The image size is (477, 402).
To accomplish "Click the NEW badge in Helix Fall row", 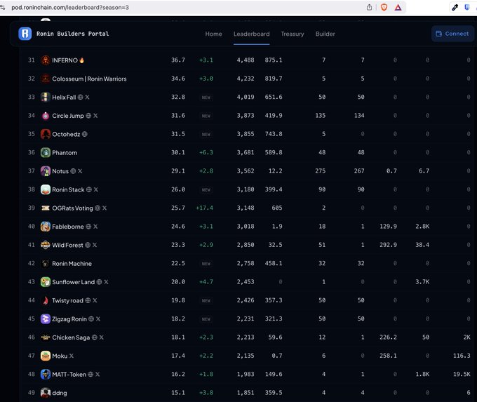I will [206, 98].
